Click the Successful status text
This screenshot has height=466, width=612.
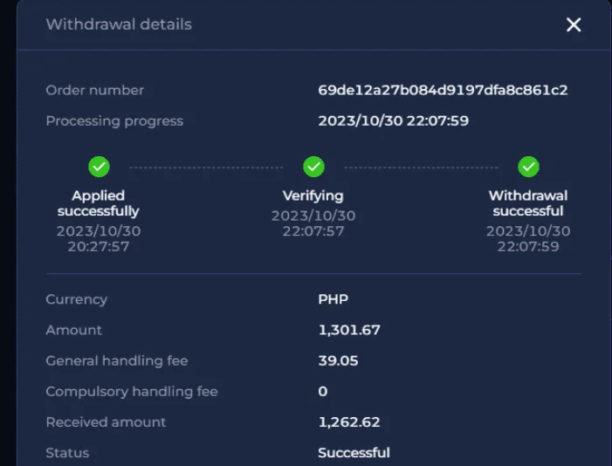coord(354,453)
